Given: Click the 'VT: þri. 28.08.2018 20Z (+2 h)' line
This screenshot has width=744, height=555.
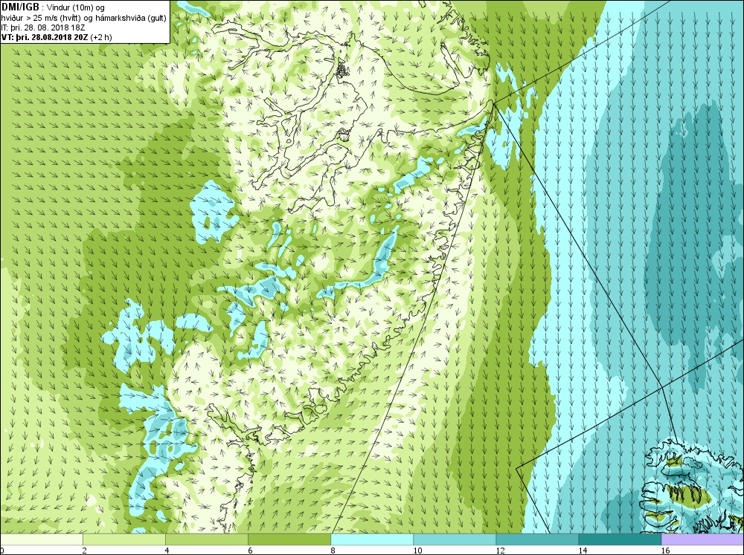Looking at the screenshot, I should [57, 37].
